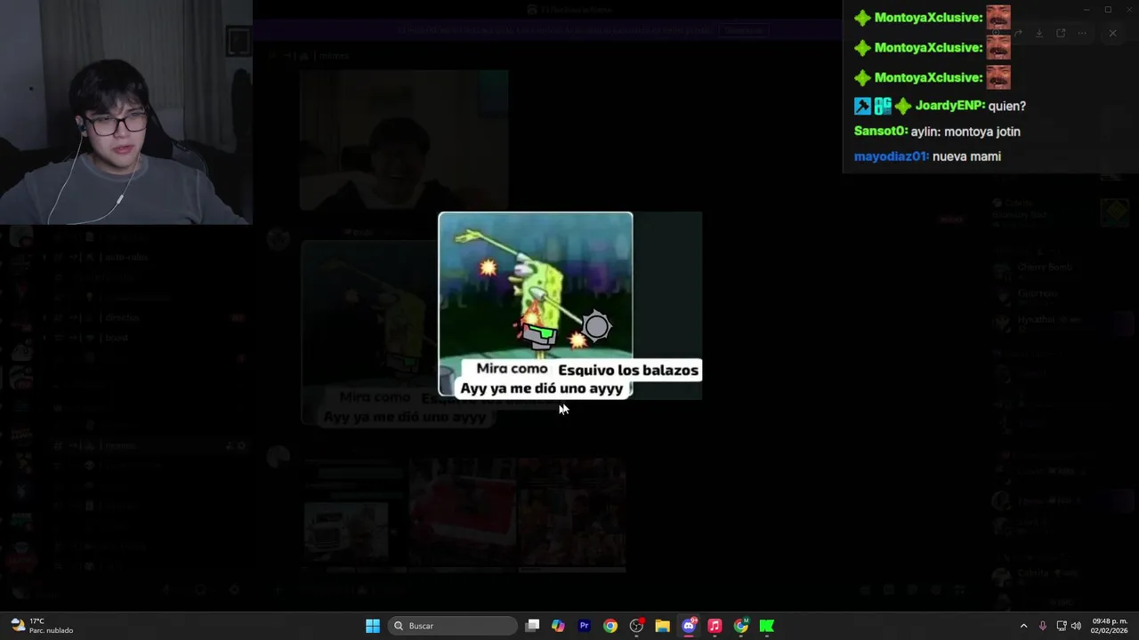Viewport: 1139px width, 640px height.
Task: Open the three-dot more options in viewer
Action: (x=1082, y=33)
